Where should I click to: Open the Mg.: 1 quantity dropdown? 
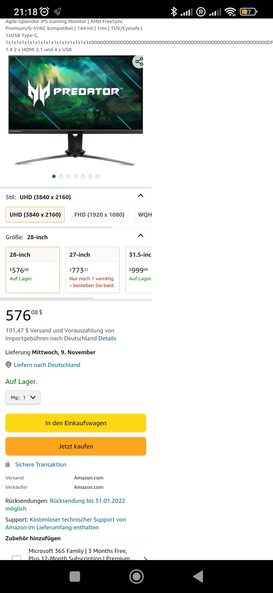click(x=23, y=397)
